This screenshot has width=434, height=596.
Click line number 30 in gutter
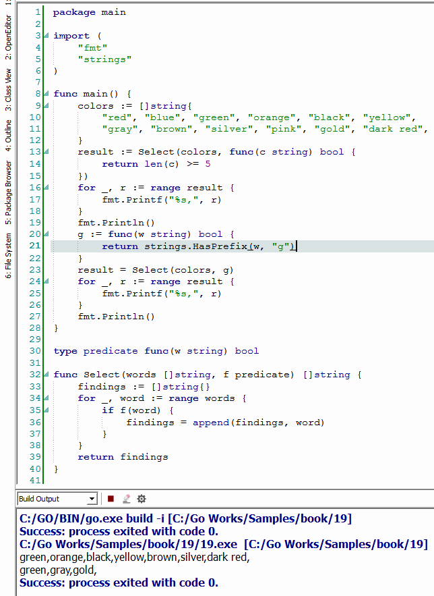pos(35,351)
